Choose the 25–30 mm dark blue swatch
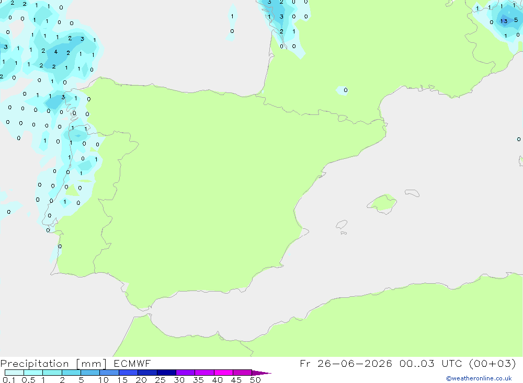523x383 pixels. (x=166, y=373)
